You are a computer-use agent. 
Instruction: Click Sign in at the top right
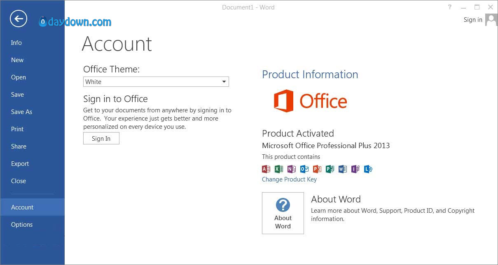tap(473, 20)
